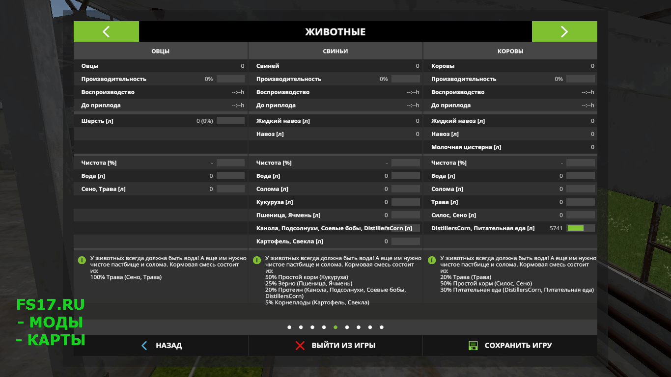Viewport: 671px width, 377px height.
Task: Click the green floppy disk save icon
Action: [473, 346]
